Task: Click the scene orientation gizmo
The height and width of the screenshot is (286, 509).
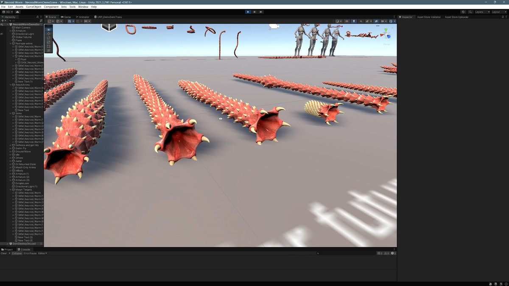Action: 386,35
